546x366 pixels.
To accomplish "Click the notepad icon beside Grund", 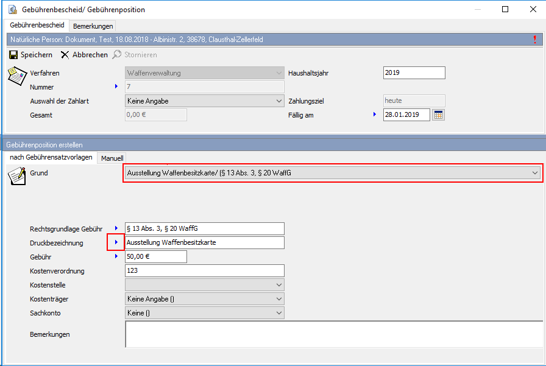I will point(15,175).
